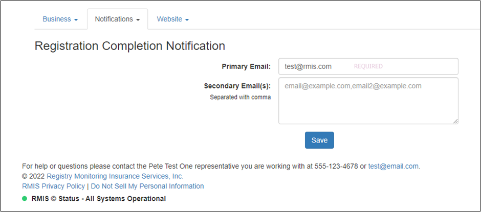481x212 pixels.
Task: Focus the Primary Email input field
Action: 368,66
